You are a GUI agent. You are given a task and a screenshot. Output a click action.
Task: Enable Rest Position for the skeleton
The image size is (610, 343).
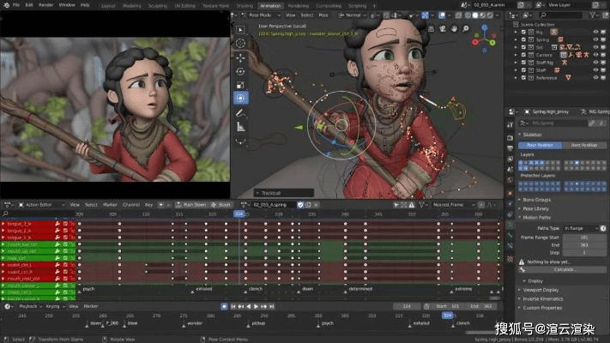583,145
